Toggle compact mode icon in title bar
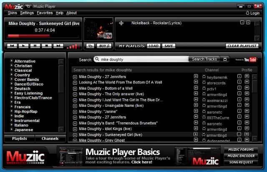 point(28,7)
